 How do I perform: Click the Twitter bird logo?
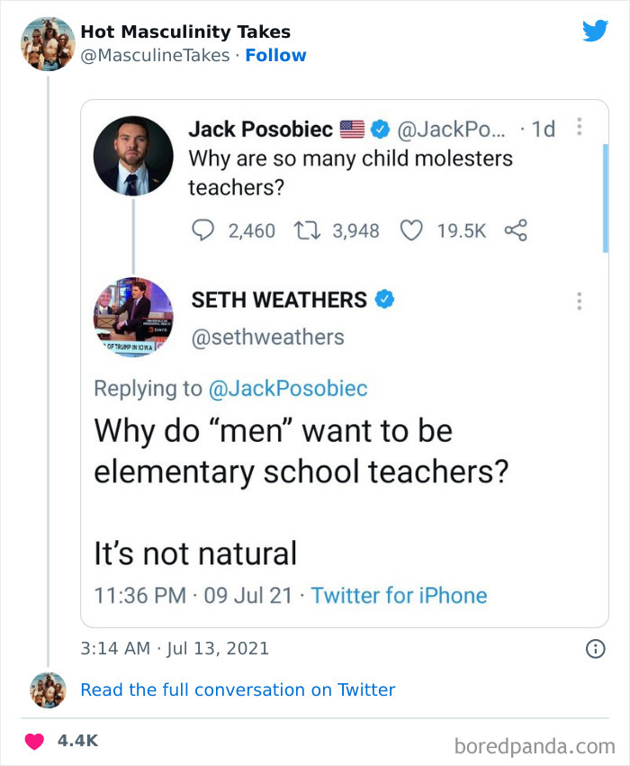tap(596, 30)
